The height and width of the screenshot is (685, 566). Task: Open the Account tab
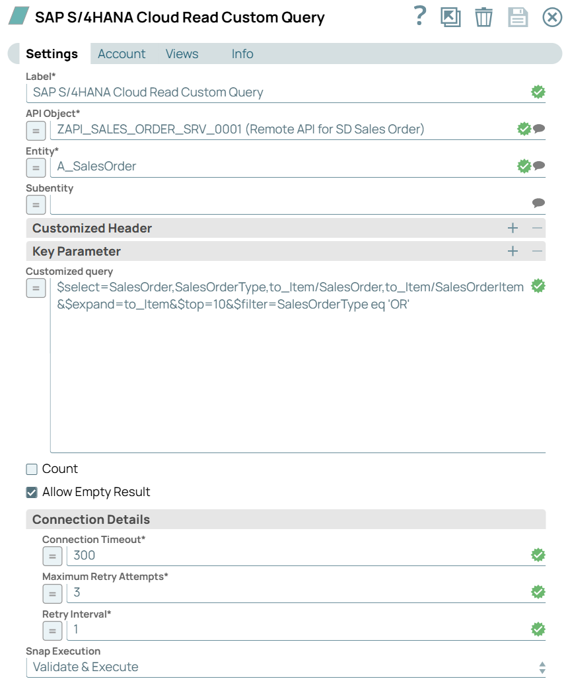click(122, 54)
